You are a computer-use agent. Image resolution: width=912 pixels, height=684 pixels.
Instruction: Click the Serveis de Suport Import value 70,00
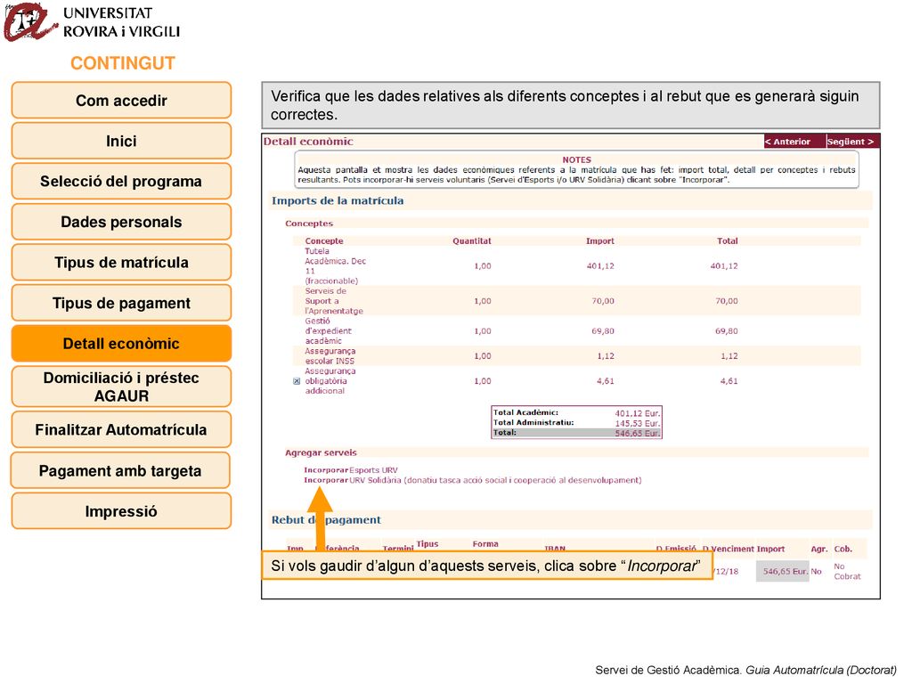coord(603,301)
